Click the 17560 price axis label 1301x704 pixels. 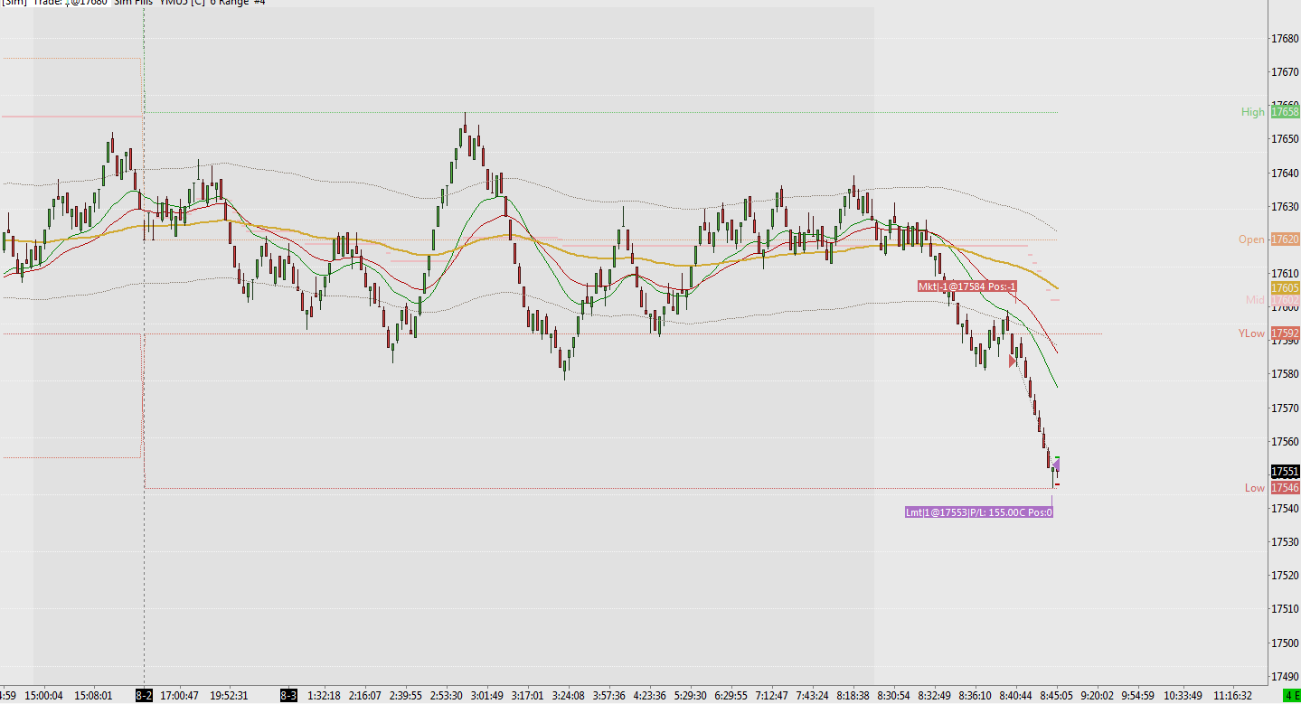pyautogui.click(x=1285, y=442)
